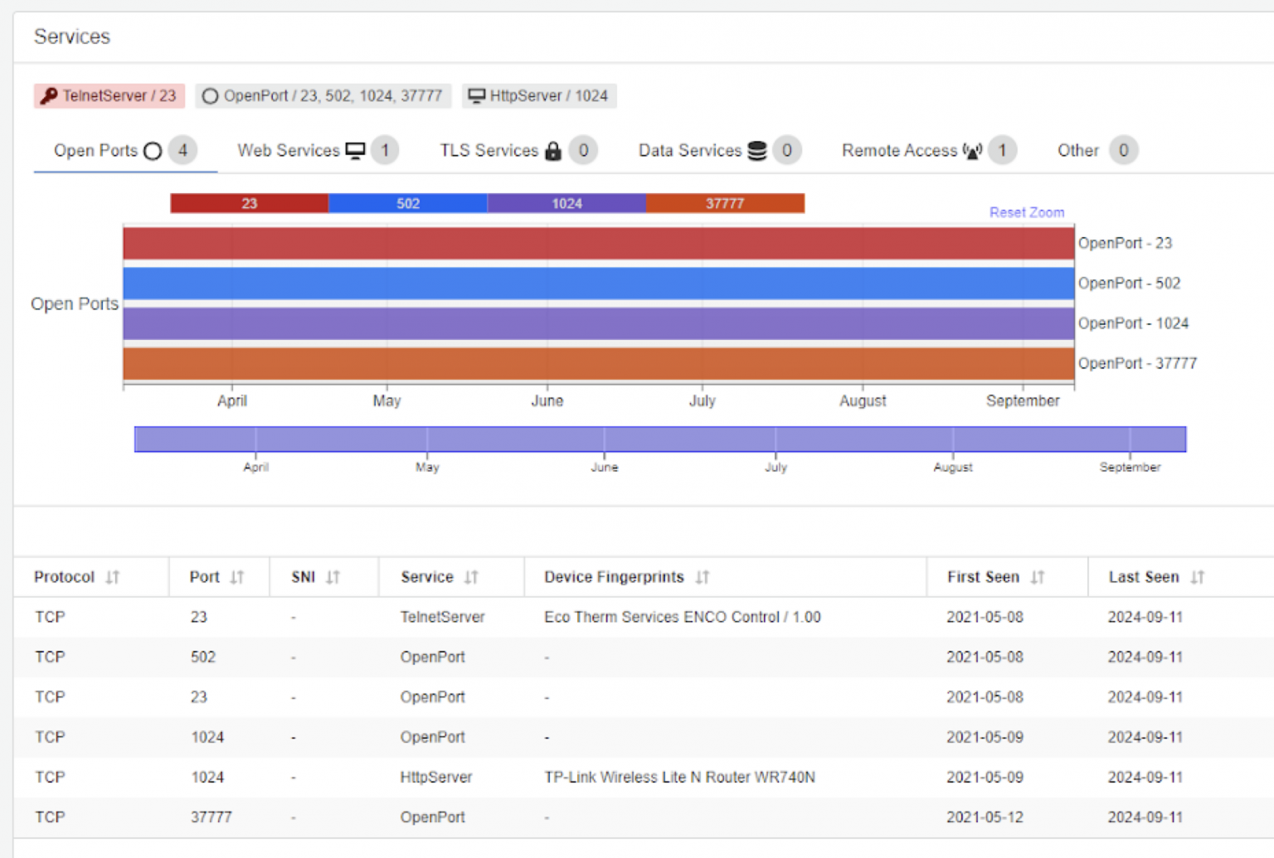The image size is (1274, 858).
Task: Switch to the Web Services tab
Action: point(289,150)
